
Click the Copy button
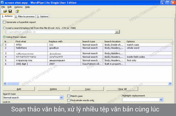[88, 89]
